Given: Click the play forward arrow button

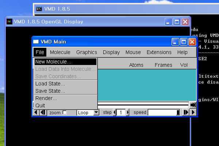Looking at the screenshot, I should tap(193, 112).
